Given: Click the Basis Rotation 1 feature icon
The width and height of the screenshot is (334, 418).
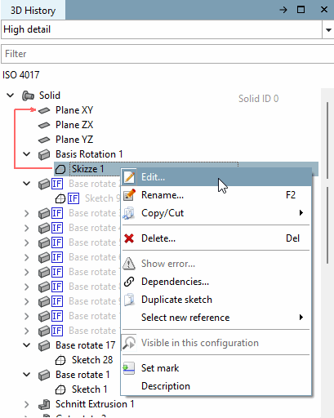Looking at the screenshot, I should tap(44, 154).
